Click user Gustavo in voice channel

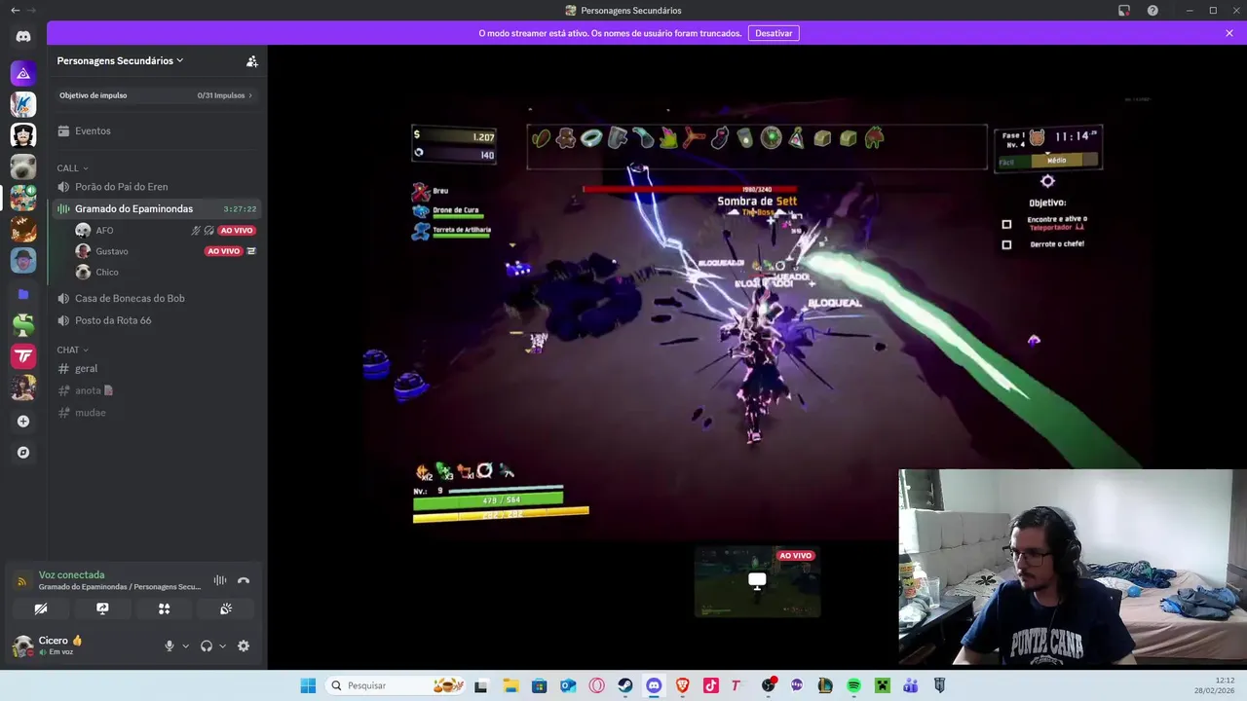(112, 251)
